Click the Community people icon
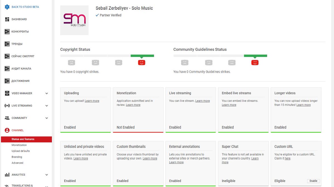The height and width of the screenshot is (187, 334). [7, 118]
